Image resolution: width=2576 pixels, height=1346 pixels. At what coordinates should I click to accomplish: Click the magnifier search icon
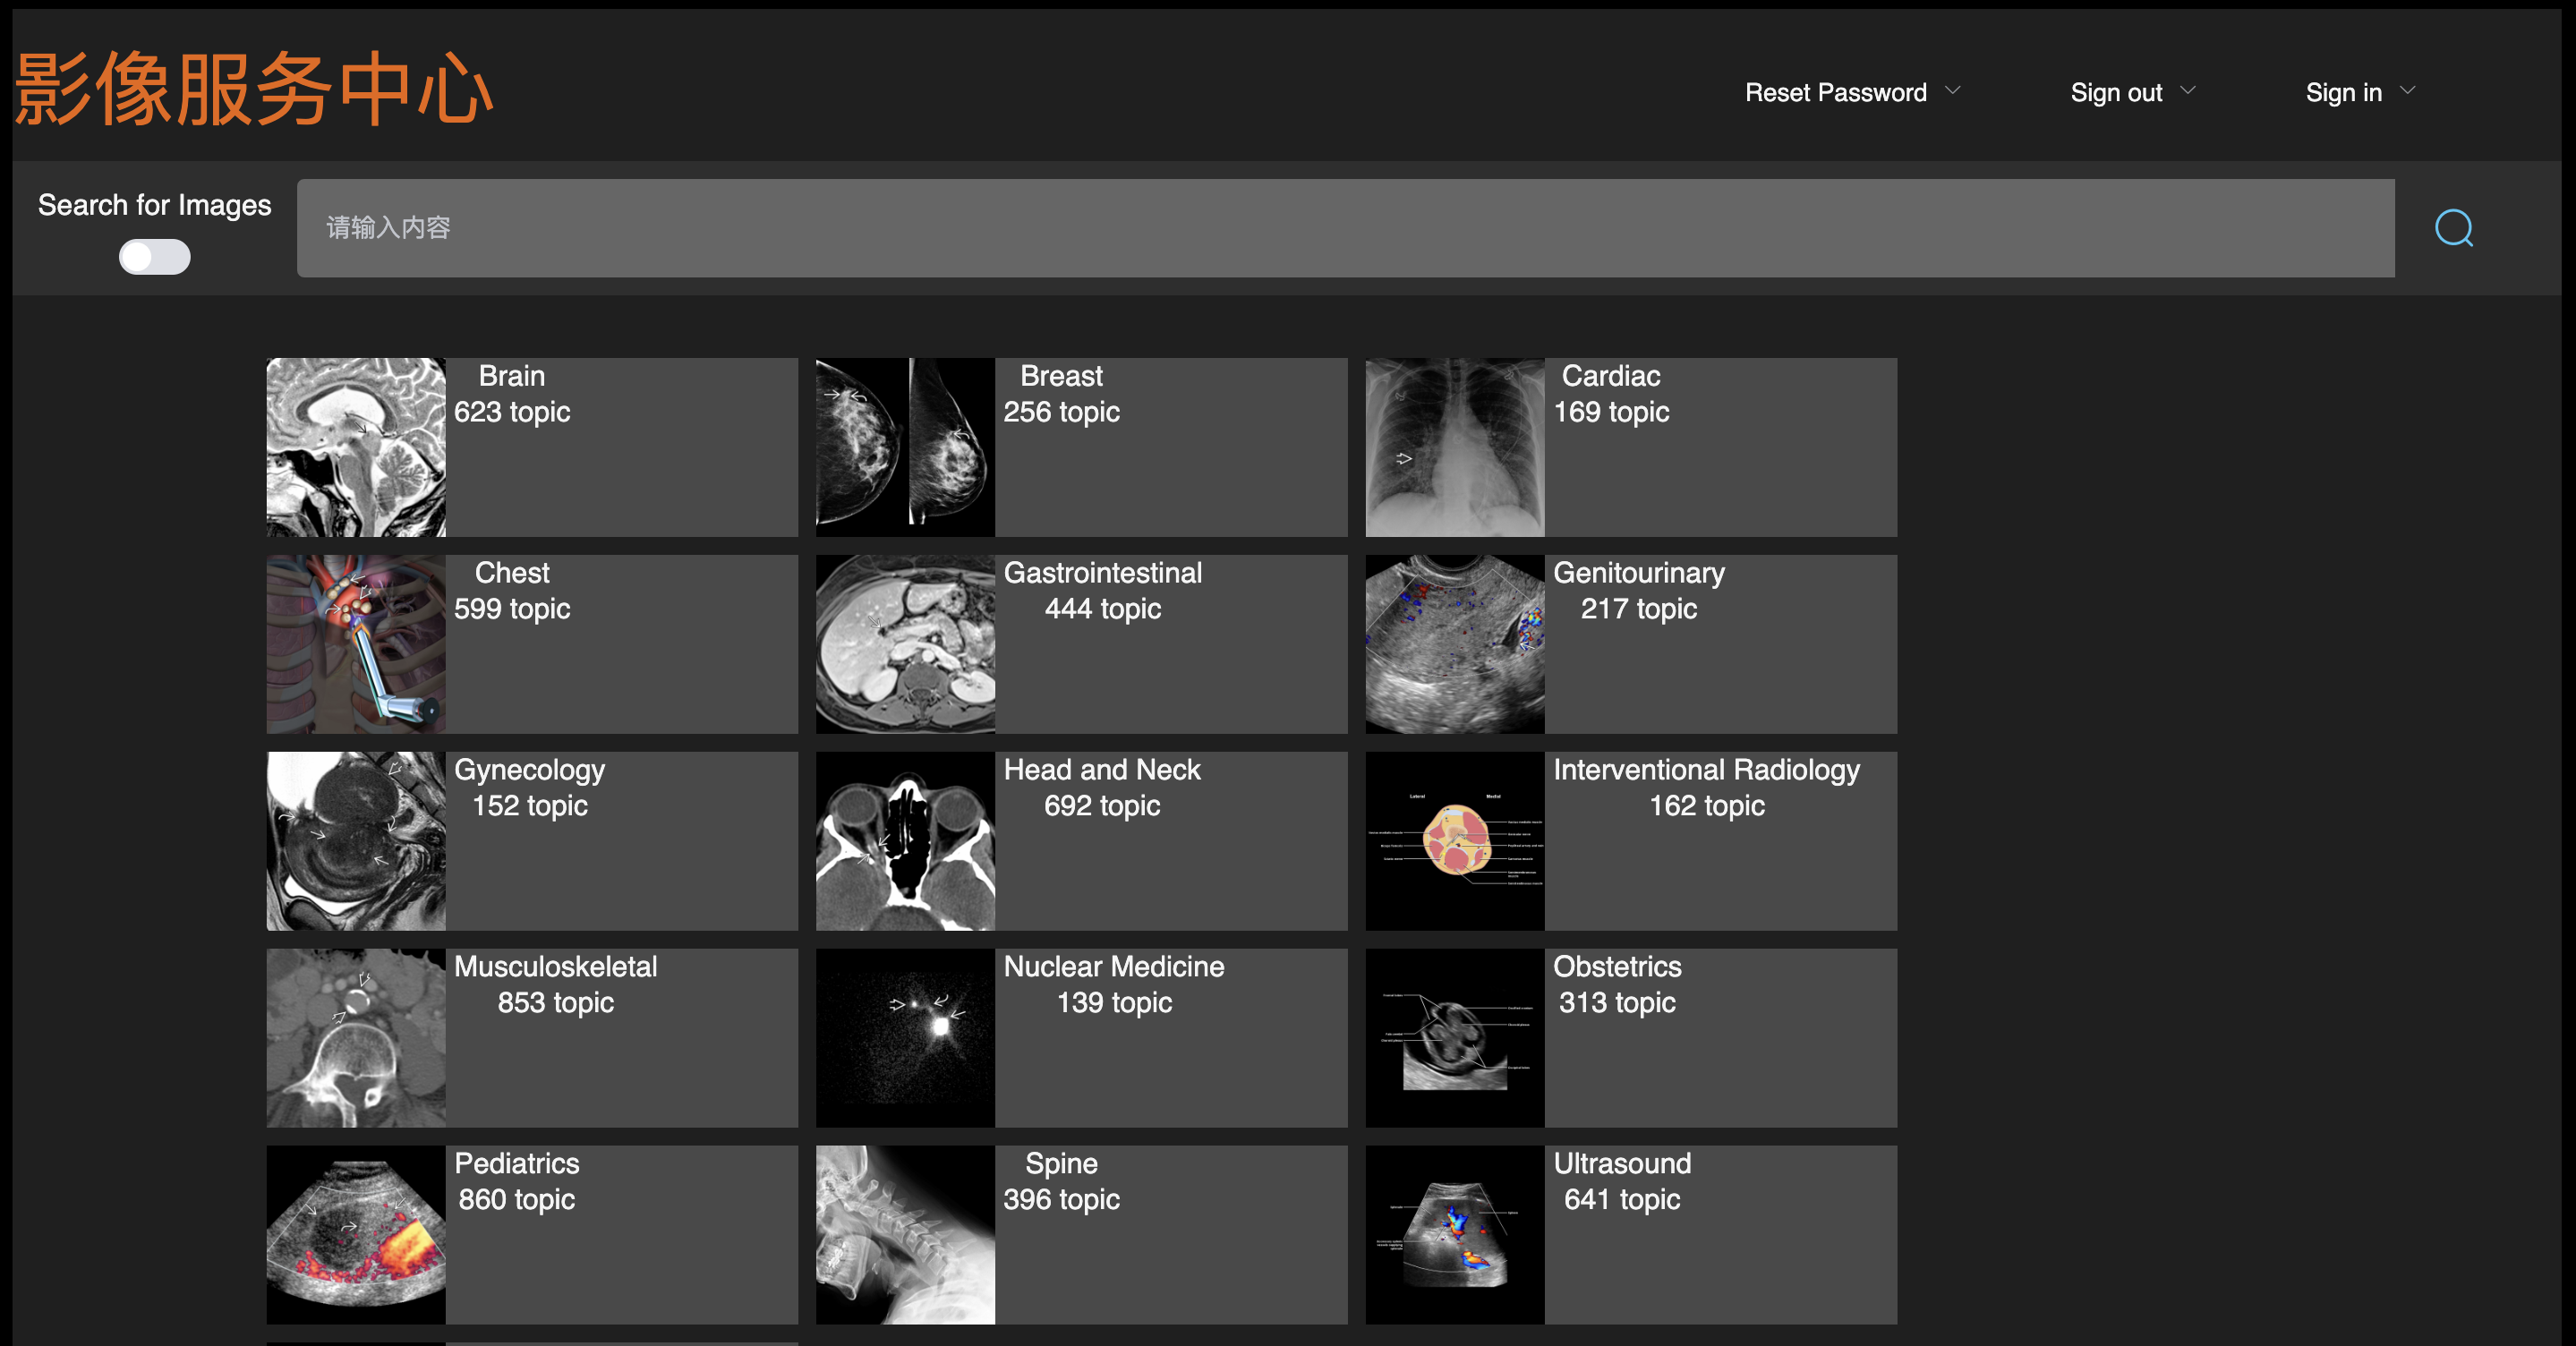2453,228
